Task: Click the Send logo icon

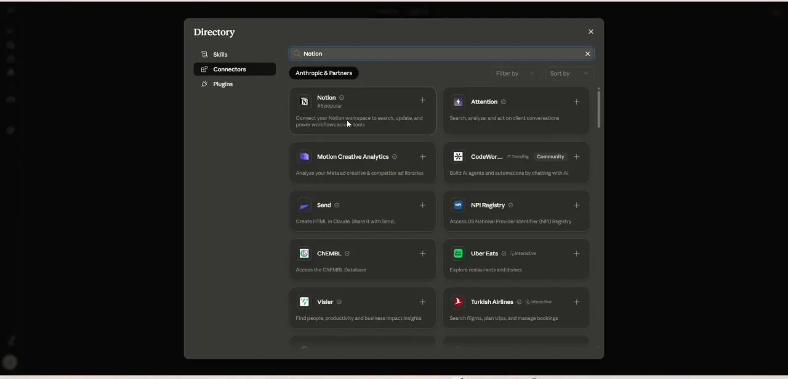Action: (x=304, y=205)
